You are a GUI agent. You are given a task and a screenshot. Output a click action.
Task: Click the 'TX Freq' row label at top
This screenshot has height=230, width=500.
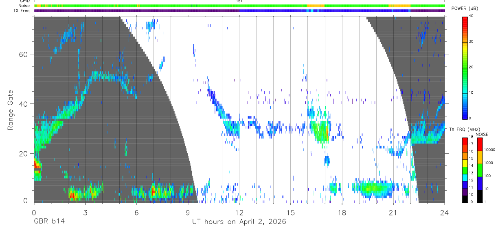pyautogui.click(x=22, y=11)
